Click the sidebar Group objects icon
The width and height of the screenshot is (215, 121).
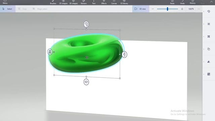click(x=209, y=37)
